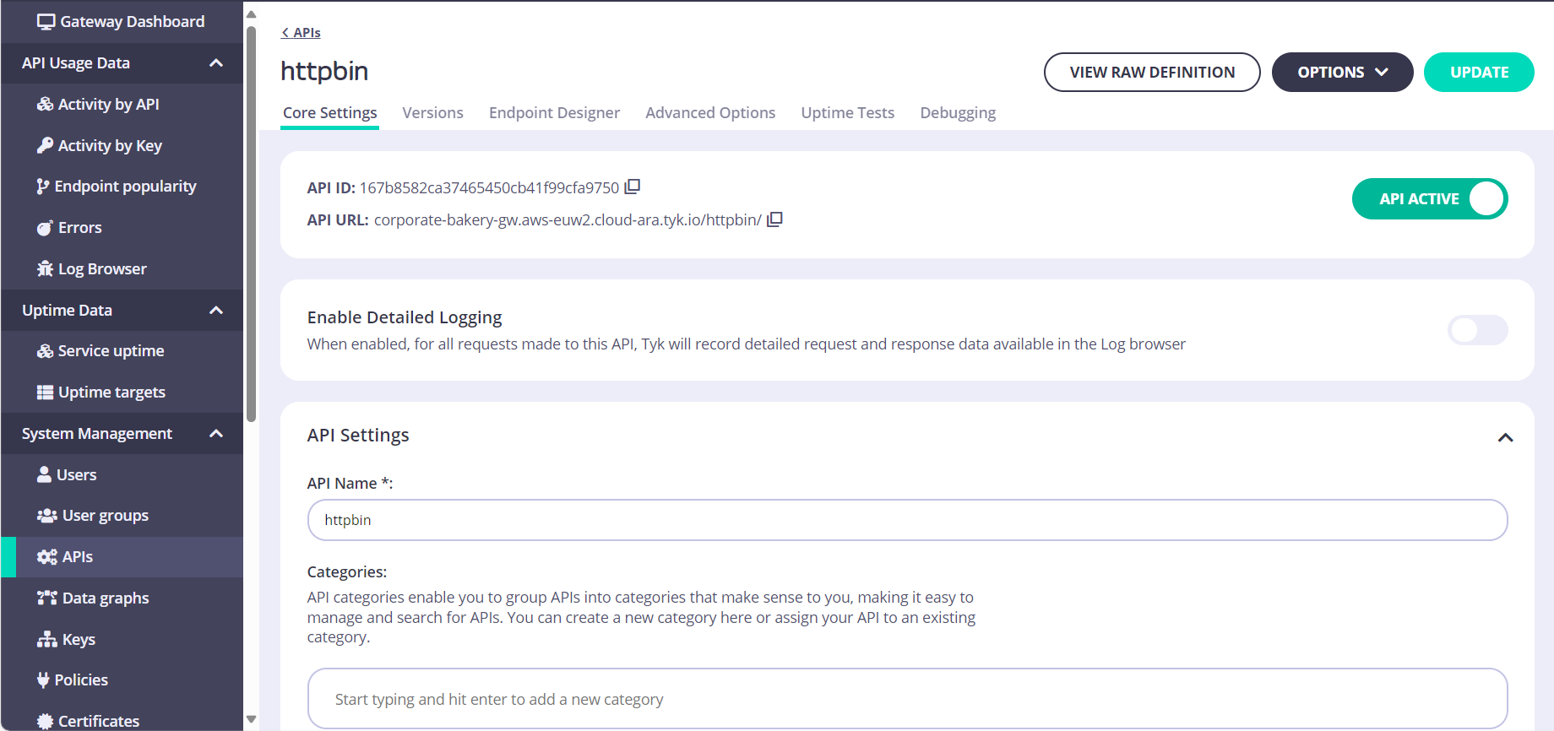Viewport: 1554px width, 731px height.
Task: Enable Detailed Logging toggle
Action: pos(1477,330)
